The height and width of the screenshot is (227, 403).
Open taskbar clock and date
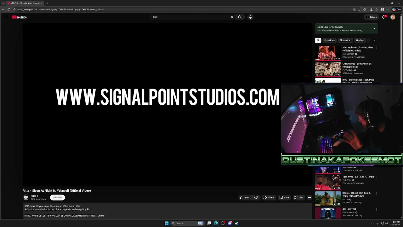(x=395, y=223)
